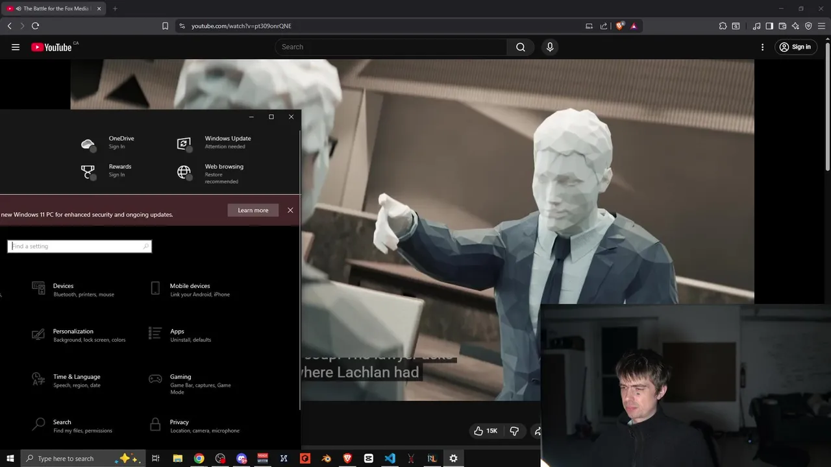Open Apps settings category
The height and width of the screenshot is (467, 831).
[x=180, y=335]
